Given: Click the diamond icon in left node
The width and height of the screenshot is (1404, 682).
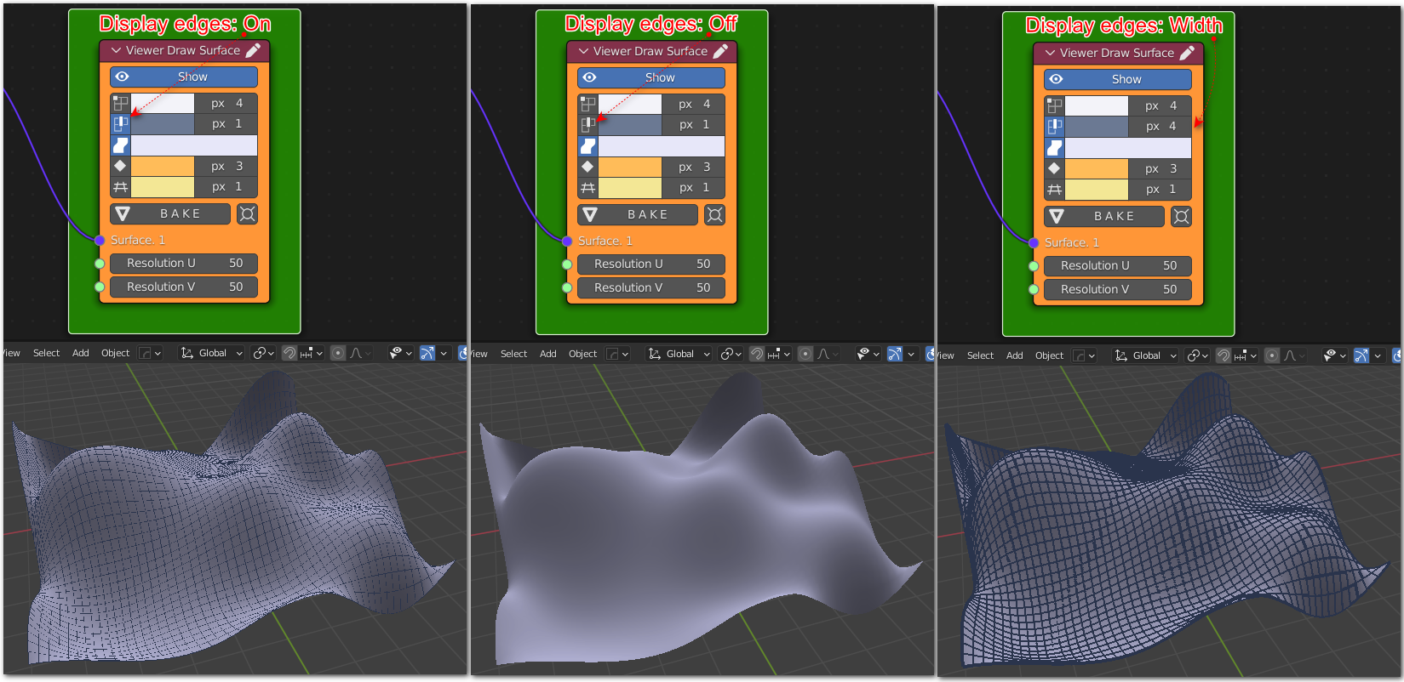Looking at the screenshot, I should (120, 166).
